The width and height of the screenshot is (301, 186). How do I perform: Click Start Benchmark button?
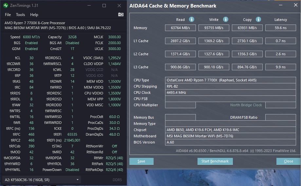tap(215, 161)
